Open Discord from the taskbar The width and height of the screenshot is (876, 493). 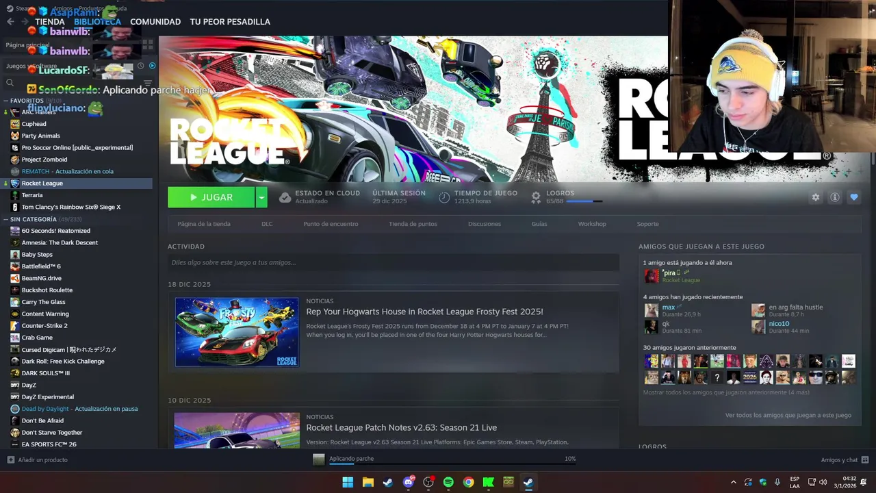tap(409, 482)
